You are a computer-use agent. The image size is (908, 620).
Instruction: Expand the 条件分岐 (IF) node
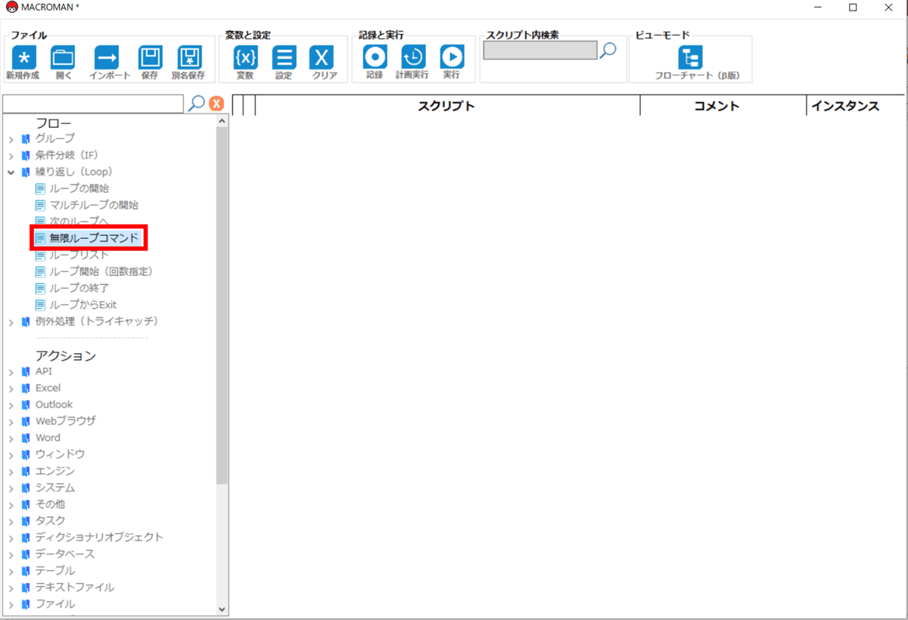point(11,156)
